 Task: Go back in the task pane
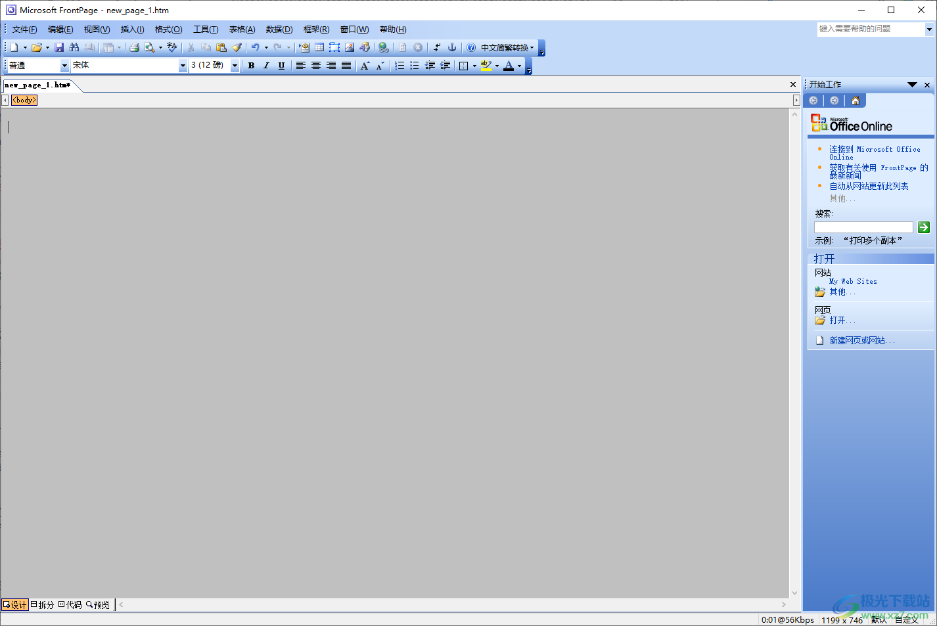813,101
